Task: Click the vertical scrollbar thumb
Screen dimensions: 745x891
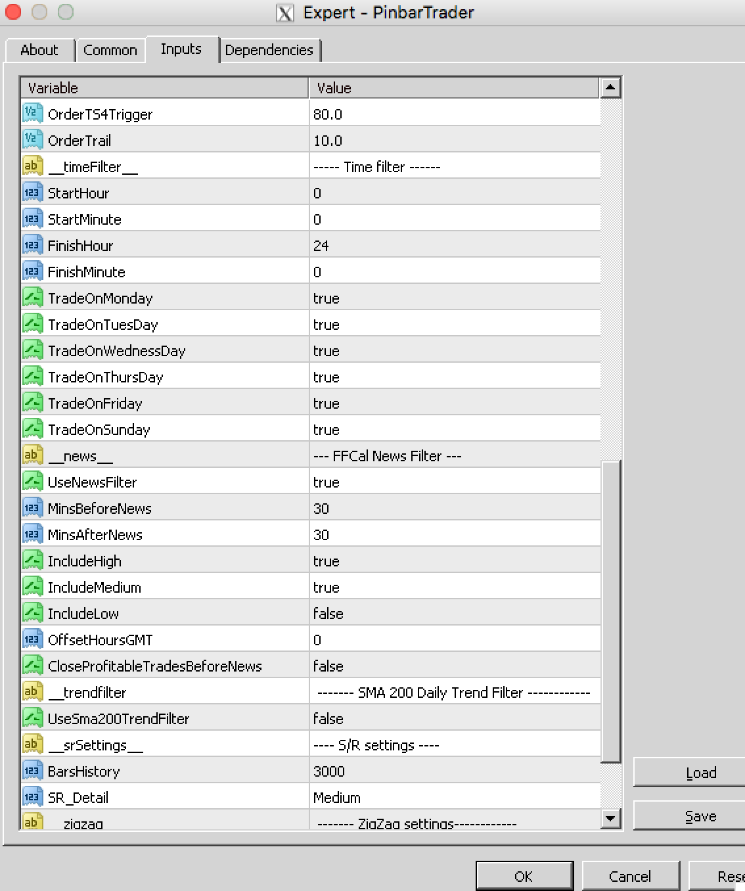Action: (x=610, y=611)
